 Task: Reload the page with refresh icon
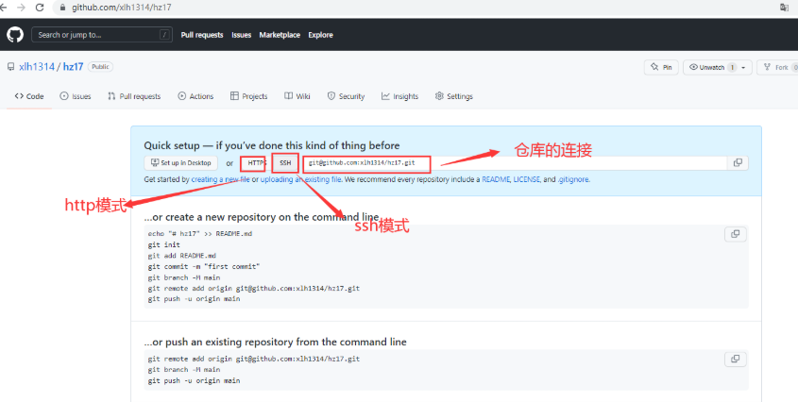pyautogui.click(x=40, y=8)
